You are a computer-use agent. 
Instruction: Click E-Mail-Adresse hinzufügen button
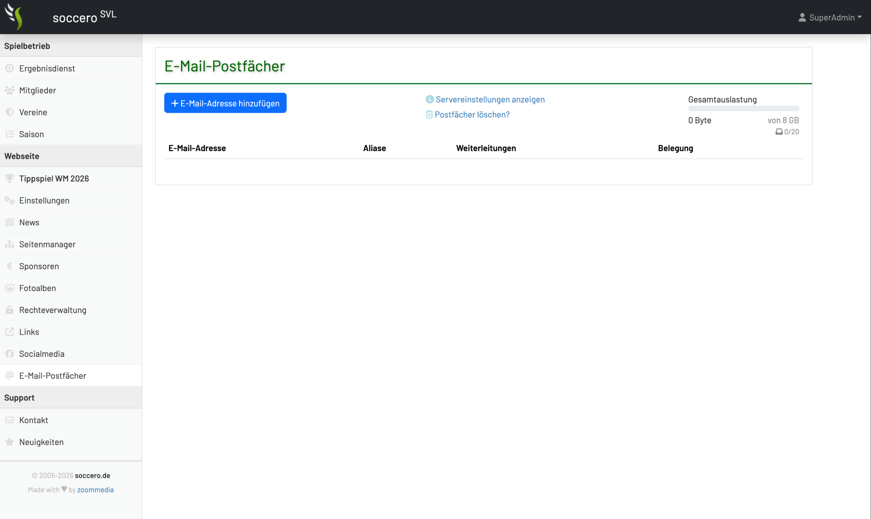(225, 103)
